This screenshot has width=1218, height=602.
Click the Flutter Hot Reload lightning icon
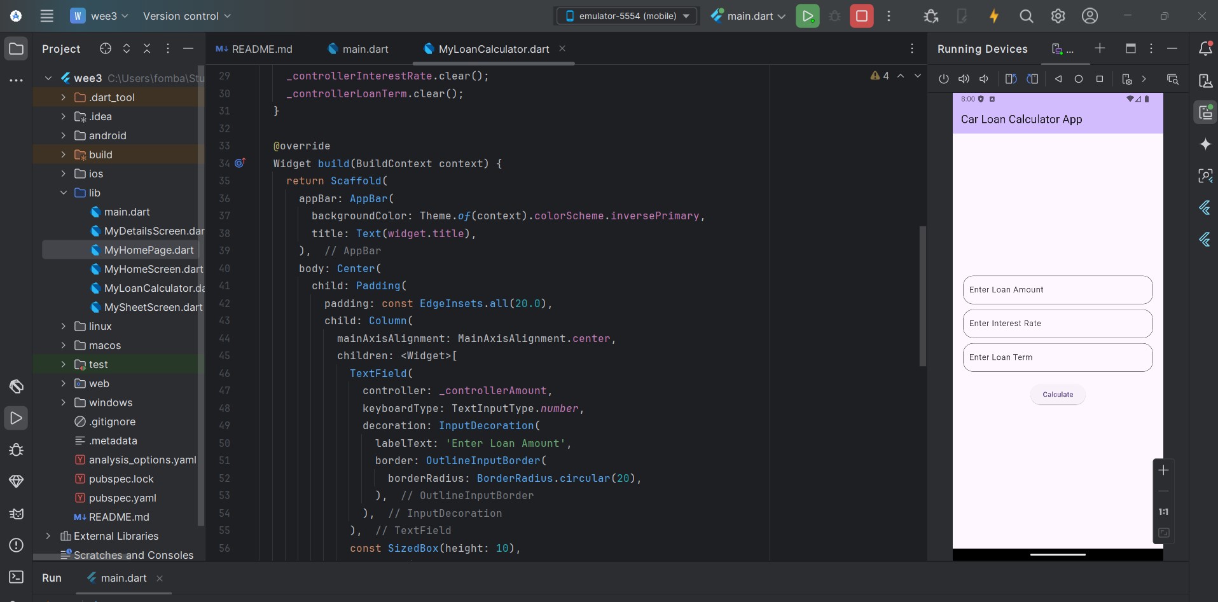click(994, 16)
